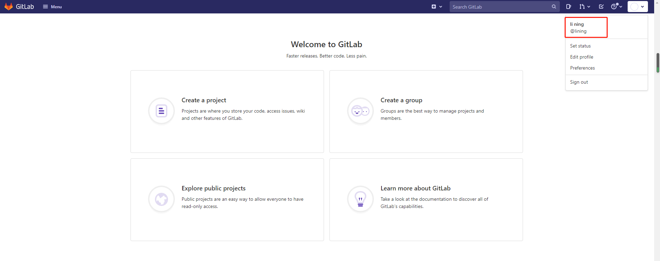Click the Explore public projects globe icon
660x261 pixels.
coord(161,199)
